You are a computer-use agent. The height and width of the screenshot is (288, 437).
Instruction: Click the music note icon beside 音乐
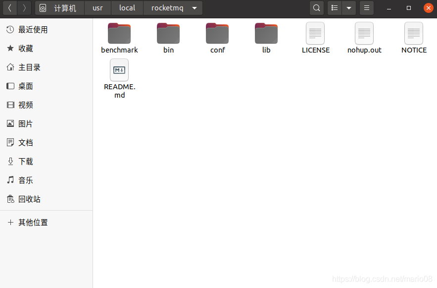pyautogui.click(x=10, y=180)
